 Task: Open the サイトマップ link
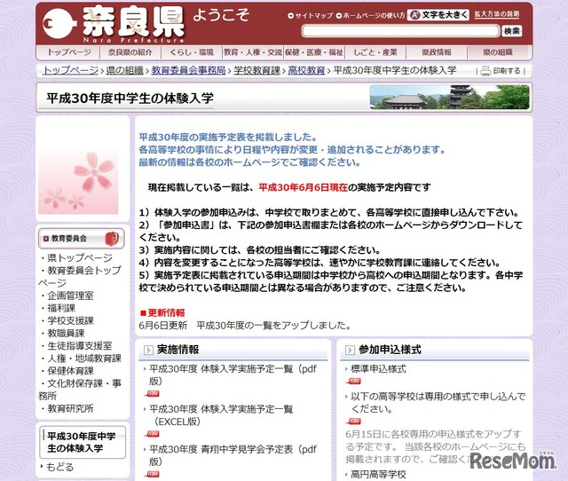pyautogui.click(x=311, y=16)
